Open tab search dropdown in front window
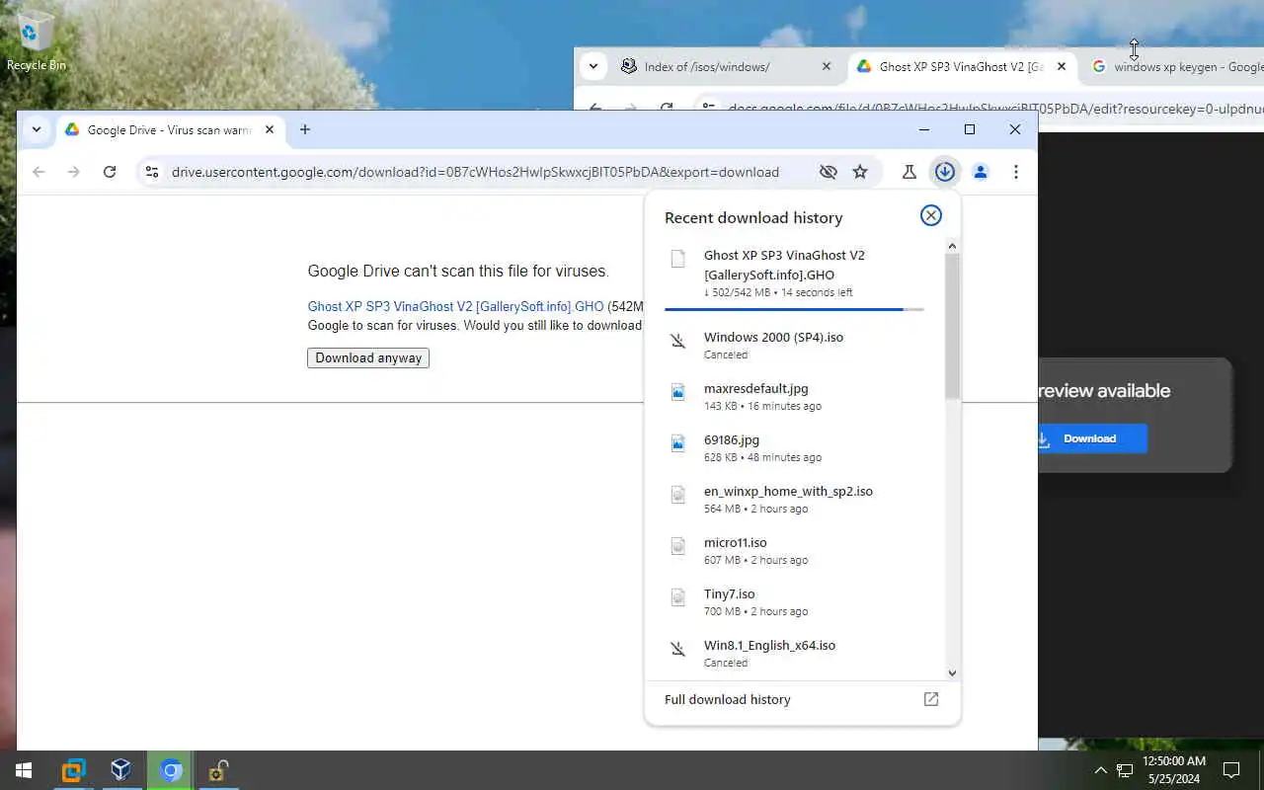This screenshot has width=1264, height=790. tap(36, 129)
